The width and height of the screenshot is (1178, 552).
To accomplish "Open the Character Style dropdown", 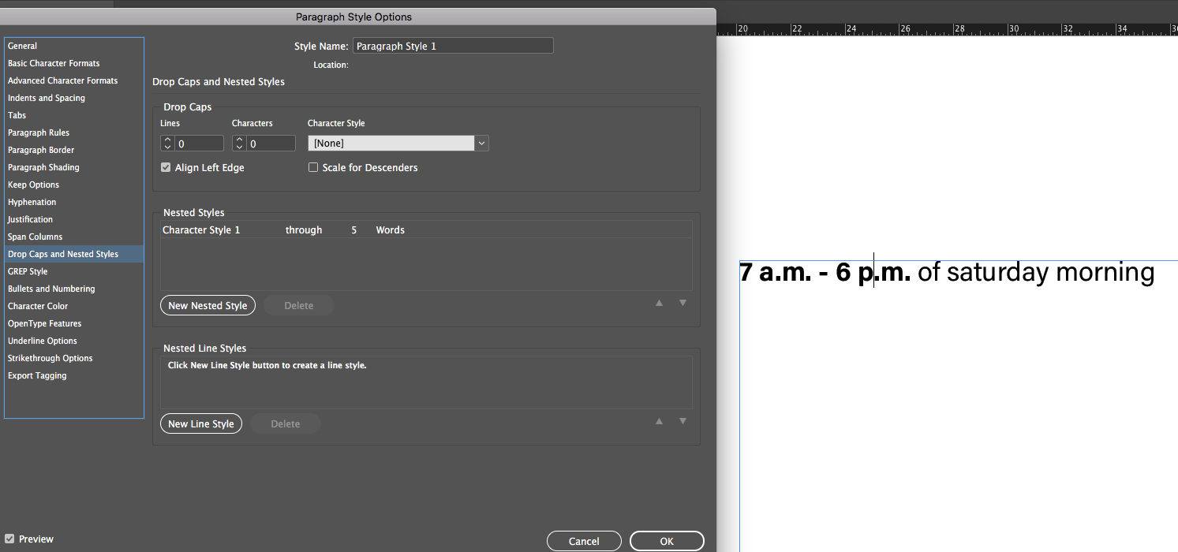I will pyautogui.click(x=398, y=144).
